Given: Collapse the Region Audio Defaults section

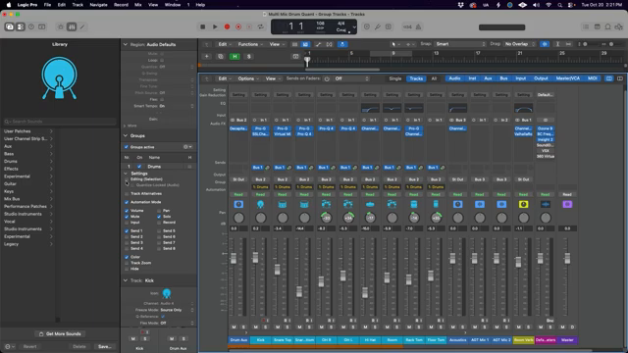Looking at the screenshot, I should (126, 44).
